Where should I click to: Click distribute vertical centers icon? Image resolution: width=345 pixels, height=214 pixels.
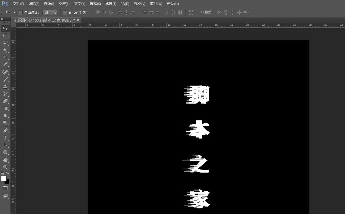point(151,12)
